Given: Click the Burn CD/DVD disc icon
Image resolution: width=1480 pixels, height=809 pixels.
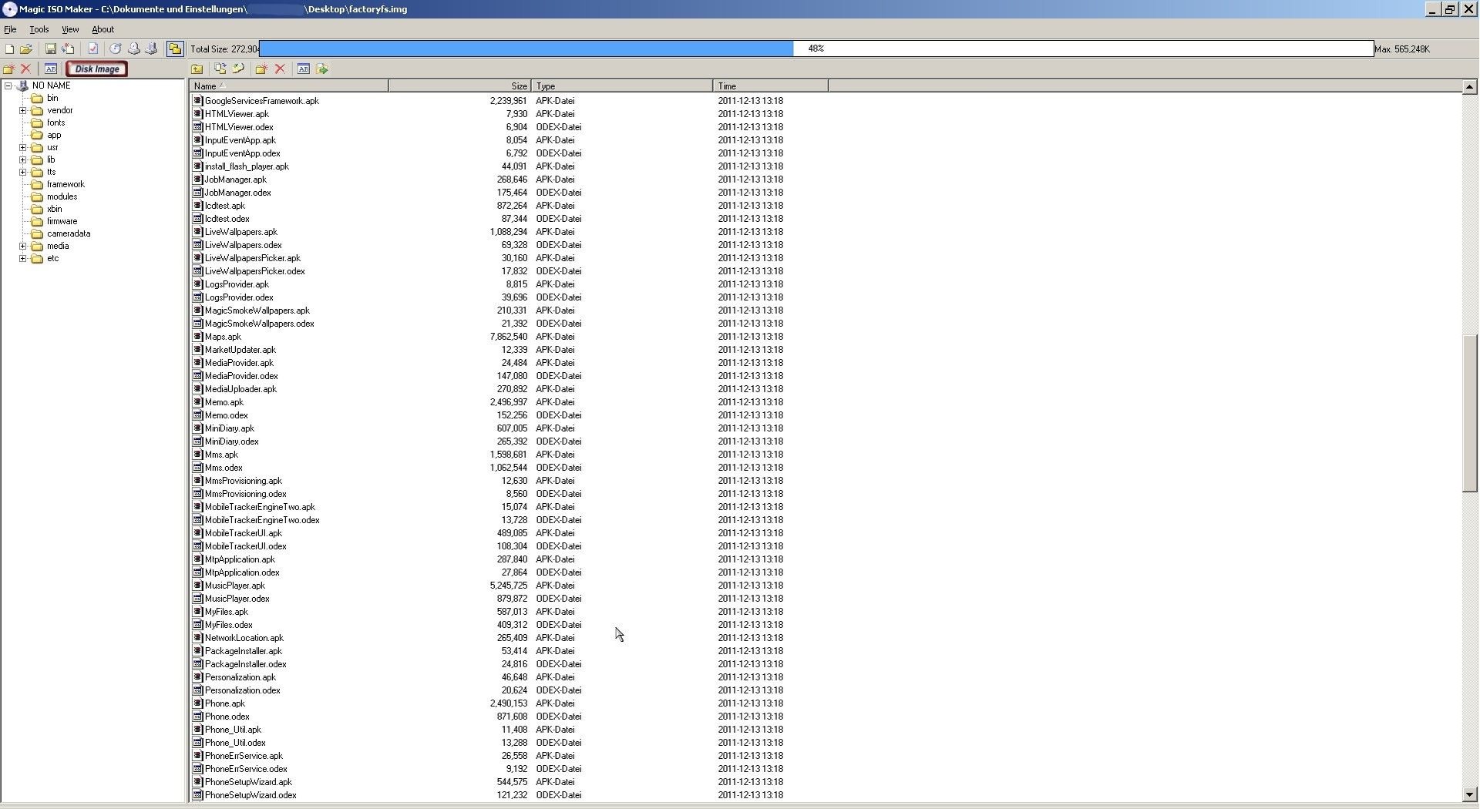Looking at the screenshot, I should coord(116,49).
